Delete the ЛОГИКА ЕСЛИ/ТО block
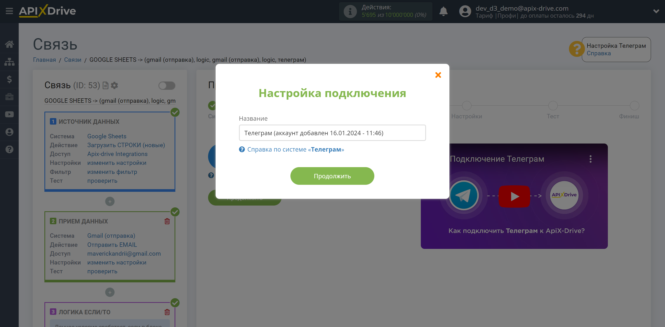This screenshot has width=665, height=327. [167, 312]
